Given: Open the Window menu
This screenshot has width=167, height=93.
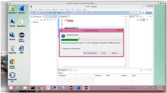Looking at the screenshot, I should coord(79,10).
